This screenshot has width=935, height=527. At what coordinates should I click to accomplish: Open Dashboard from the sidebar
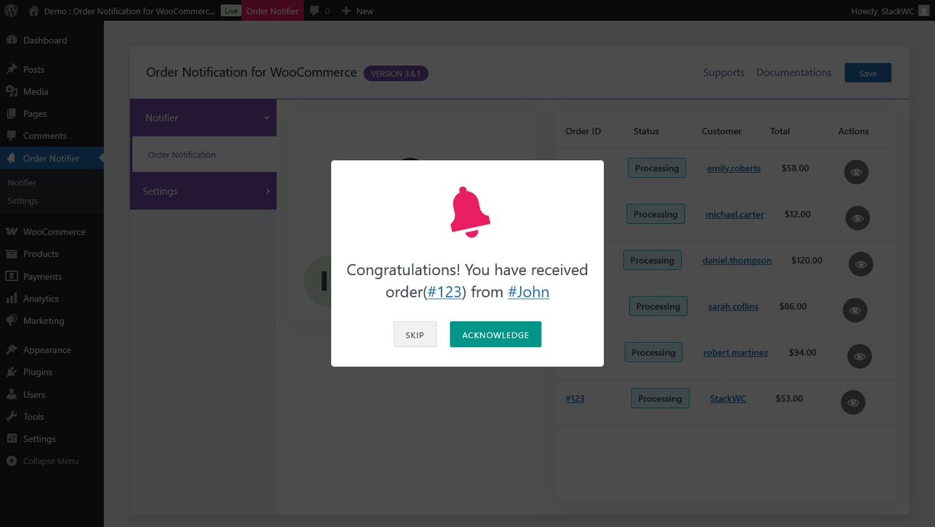(x=45, y=40)
